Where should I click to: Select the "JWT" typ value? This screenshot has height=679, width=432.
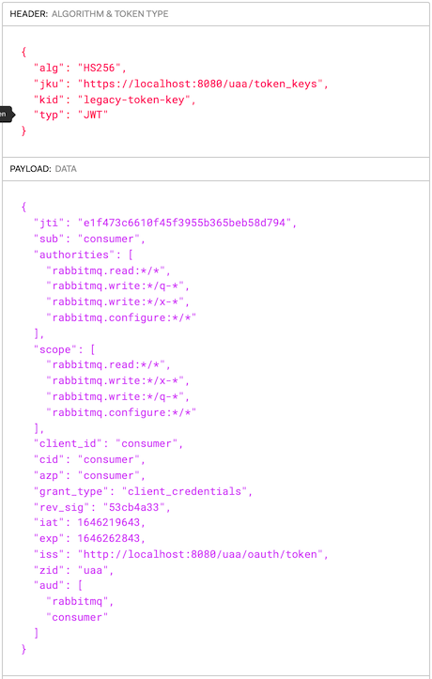click(x=93, y=116)
